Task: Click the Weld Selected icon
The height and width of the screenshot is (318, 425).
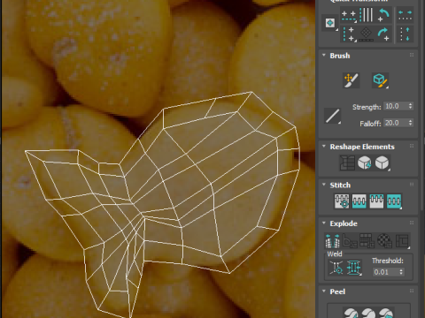Action: [353, 268]
